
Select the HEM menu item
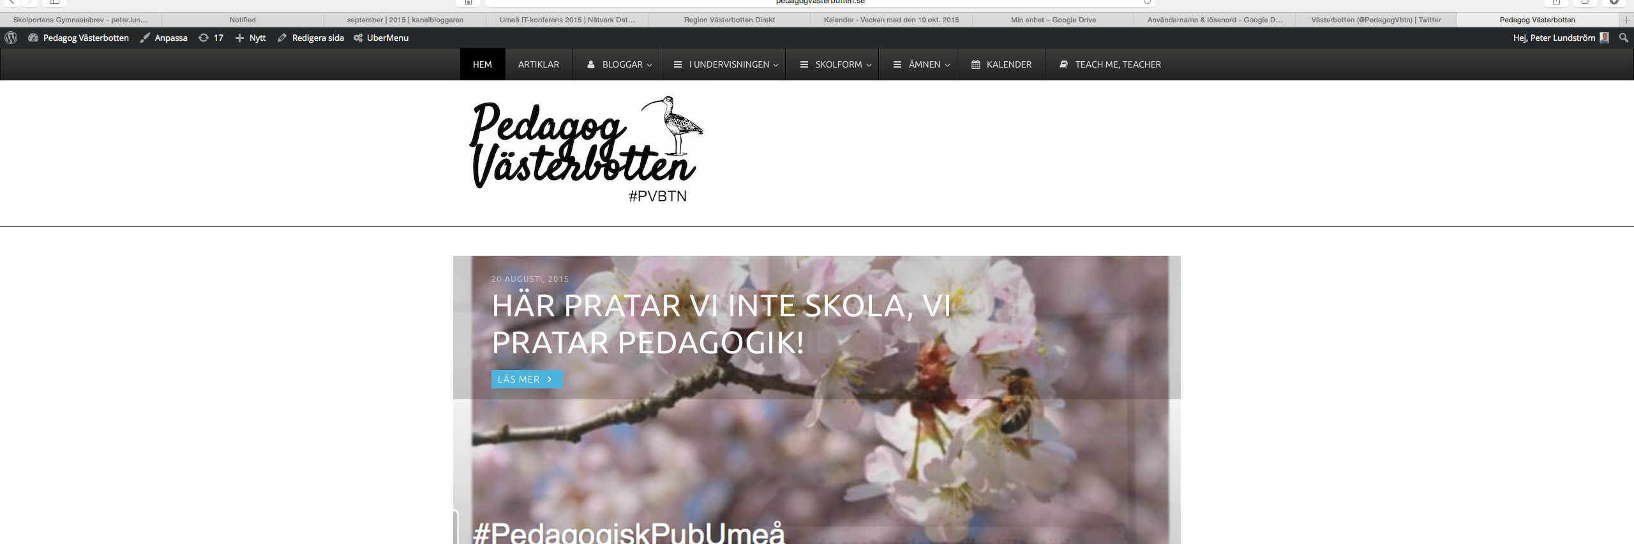click(483, 64)
